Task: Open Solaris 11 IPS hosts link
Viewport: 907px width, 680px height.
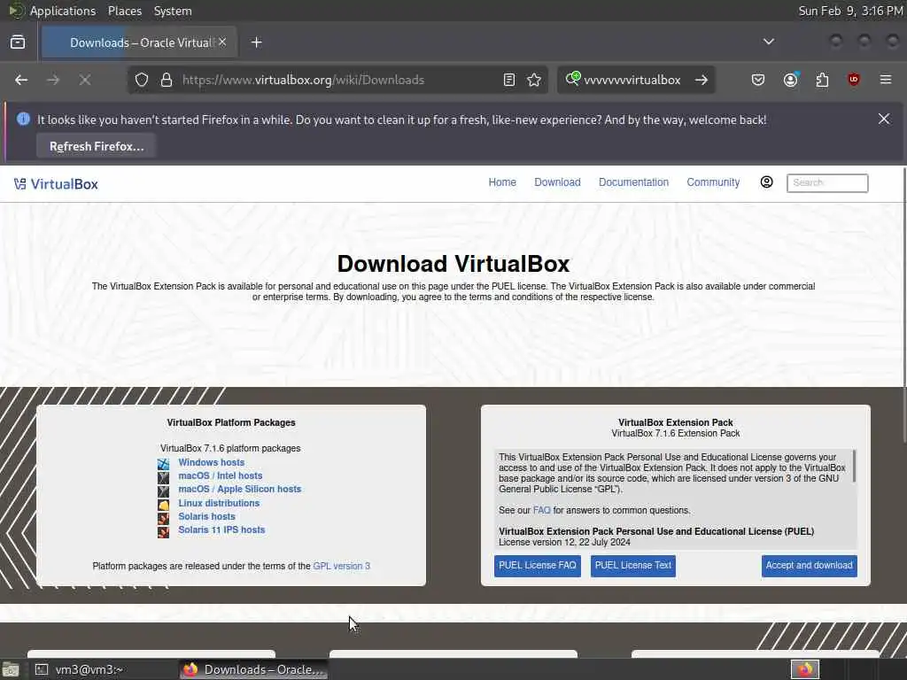Action: [221, 529]
